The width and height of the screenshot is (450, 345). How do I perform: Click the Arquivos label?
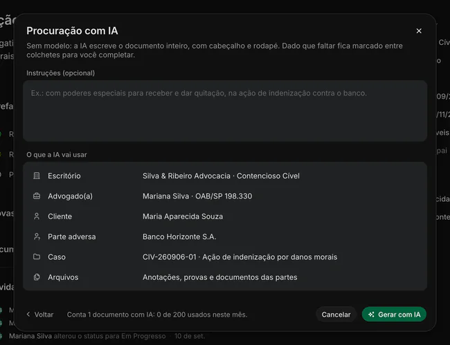pos(63,277)
